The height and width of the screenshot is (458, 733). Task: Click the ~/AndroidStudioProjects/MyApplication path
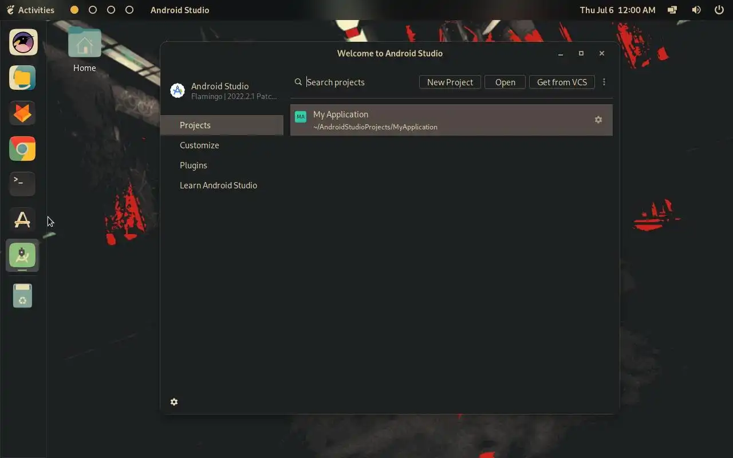(375, 127)
